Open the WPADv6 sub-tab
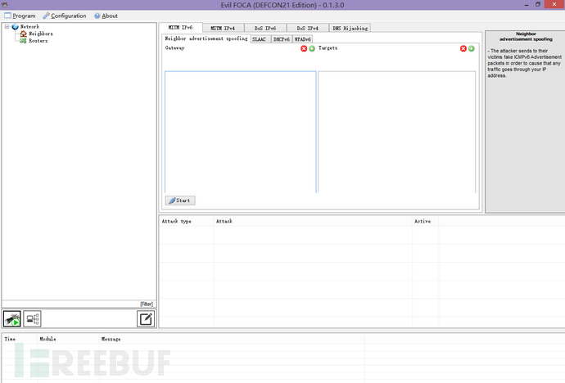565x383 pixels. (x=303, y=39)
